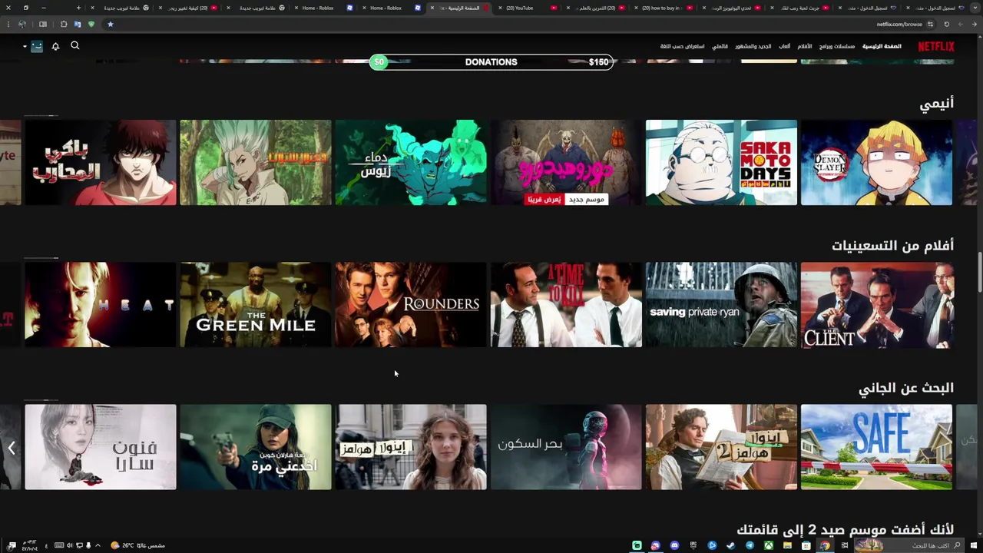Open قائمتي nav item
Screen dimensions: 983x553
720,46
